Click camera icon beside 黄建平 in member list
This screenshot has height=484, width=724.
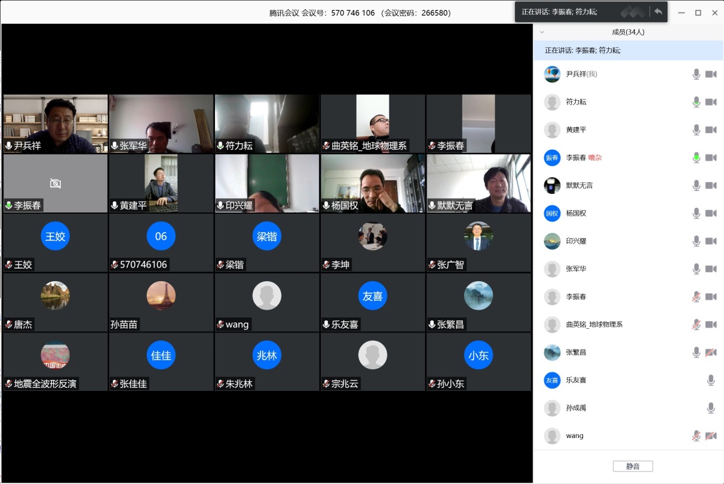coord(711,130)
